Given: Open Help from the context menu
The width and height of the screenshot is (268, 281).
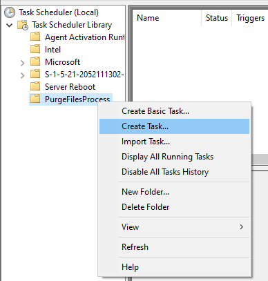Looking at the screenshot, I should (x=174, y=267).
